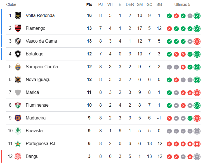Open the Fluminense team name link

coord(37,105)
